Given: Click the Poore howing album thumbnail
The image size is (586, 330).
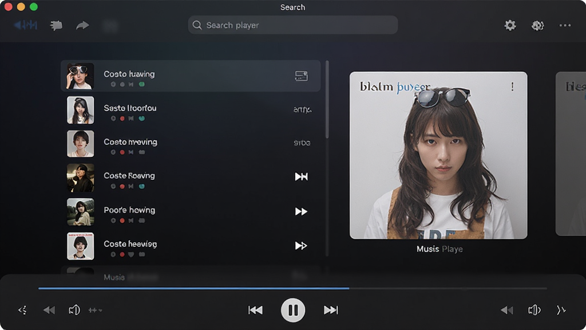Looking at the screenshot, I should click(80, 212).
